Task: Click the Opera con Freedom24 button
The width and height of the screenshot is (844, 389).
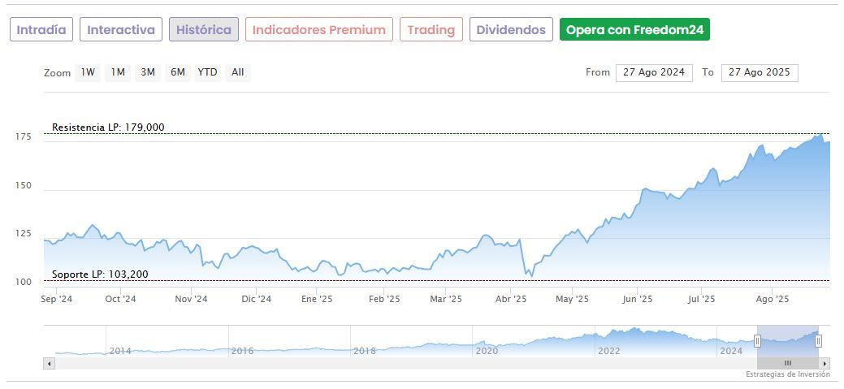Action: pyautogui.click(x=634, y=30)
